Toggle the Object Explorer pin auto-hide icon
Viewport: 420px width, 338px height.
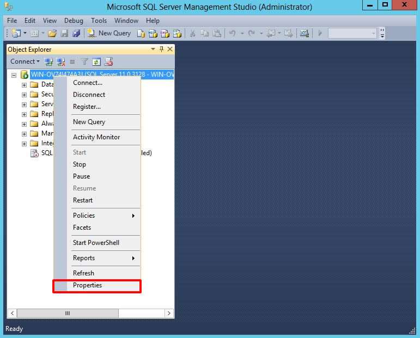(x=161, y=49)
